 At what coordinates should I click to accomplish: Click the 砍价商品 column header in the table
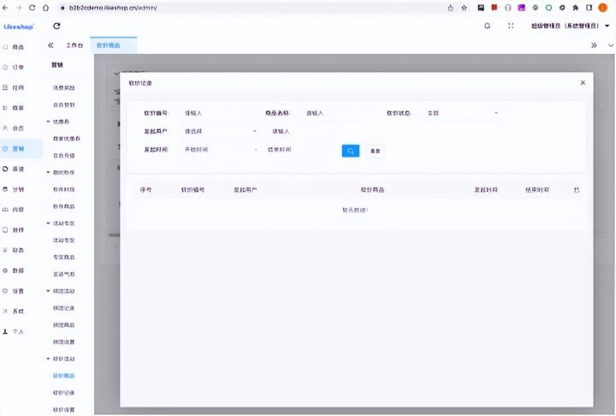point(372,189)
